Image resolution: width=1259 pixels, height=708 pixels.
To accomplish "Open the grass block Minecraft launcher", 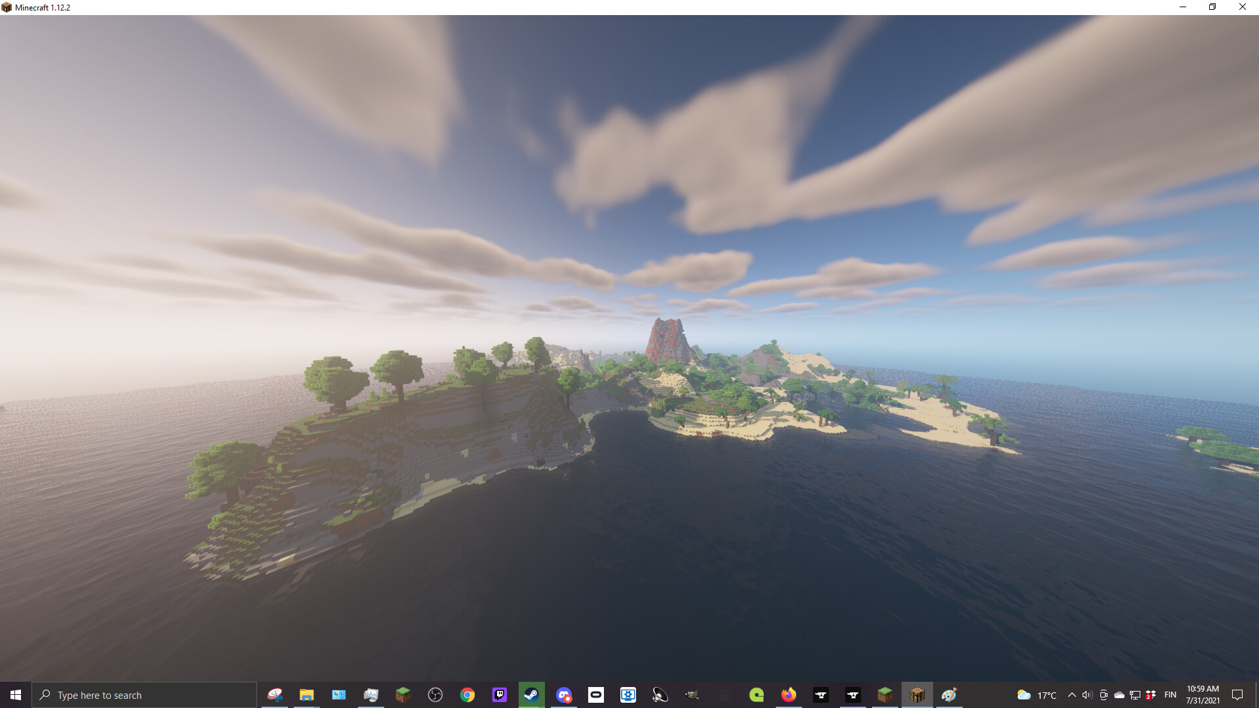I will tap(885, 695).
